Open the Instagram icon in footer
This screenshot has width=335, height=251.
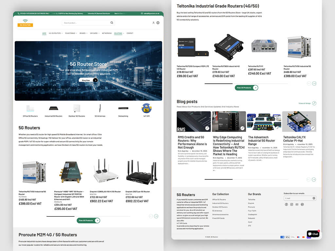click(291, 204)
